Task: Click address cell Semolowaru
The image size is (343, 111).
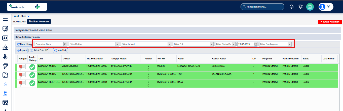Action: (x=218, y=66)
